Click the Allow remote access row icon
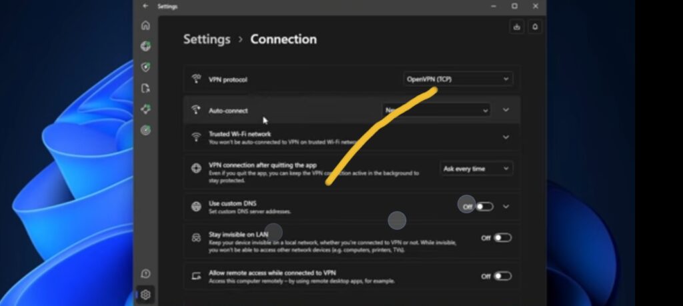This screenshot has width=683, height=306. pos(197,276)
